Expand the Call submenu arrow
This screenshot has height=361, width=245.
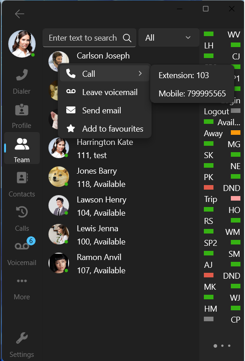140,74
